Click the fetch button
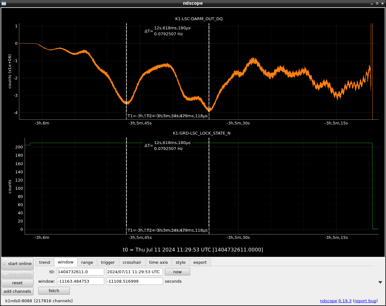Screen dimensions: 386x306 [54, 291]
